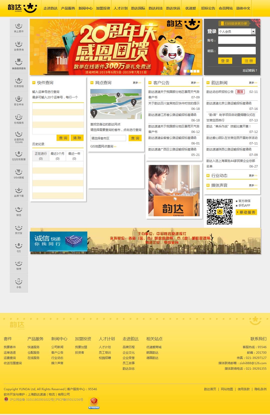
Task: Open 韵达动态秤招标公告 pinned news item
Action: point(220,92)
